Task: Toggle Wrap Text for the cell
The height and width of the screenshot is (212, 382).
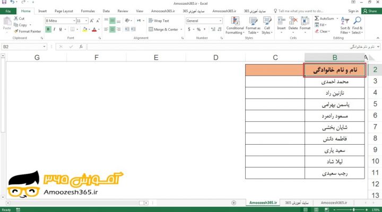Action: pos(159,21)
